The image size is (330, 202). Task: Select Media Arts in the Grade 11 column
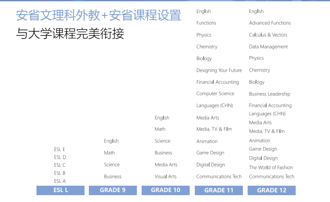point(208,118)
